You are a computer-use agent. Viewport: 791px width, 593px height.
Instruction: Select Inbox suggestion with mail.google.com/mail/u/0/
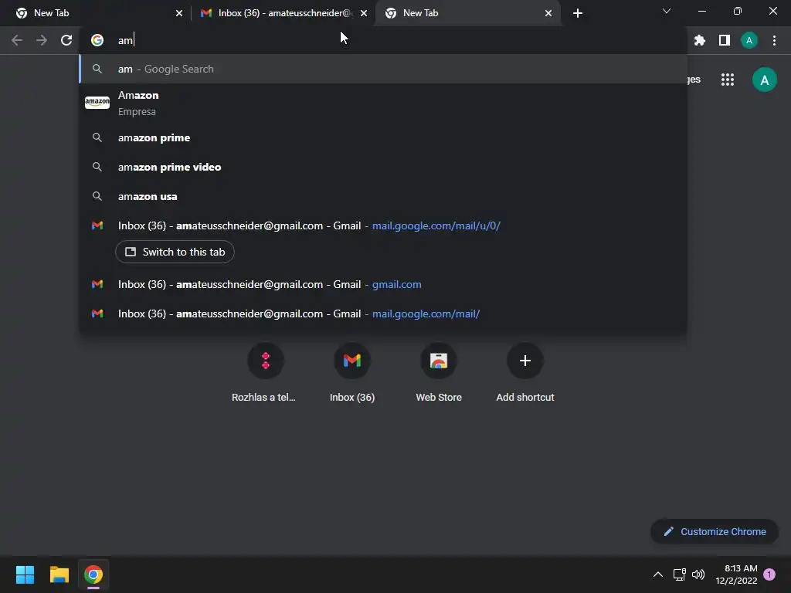tap(383, 225)
